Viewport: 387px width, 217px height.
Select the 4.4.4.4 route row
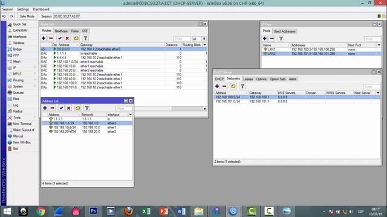123,58
